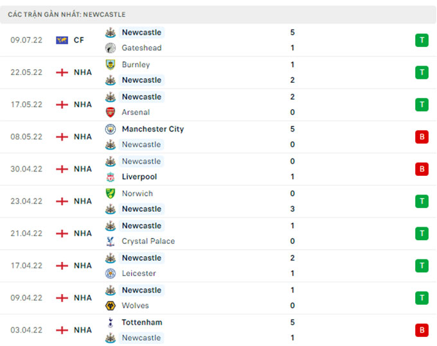Click the red B badge for Manchester City match

pyautogui.click(x=422, y=137)
